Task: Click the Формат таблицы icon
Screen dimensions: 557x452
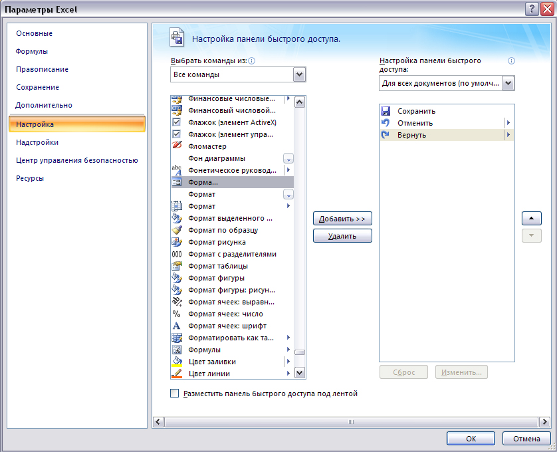Action: (177, 266)
